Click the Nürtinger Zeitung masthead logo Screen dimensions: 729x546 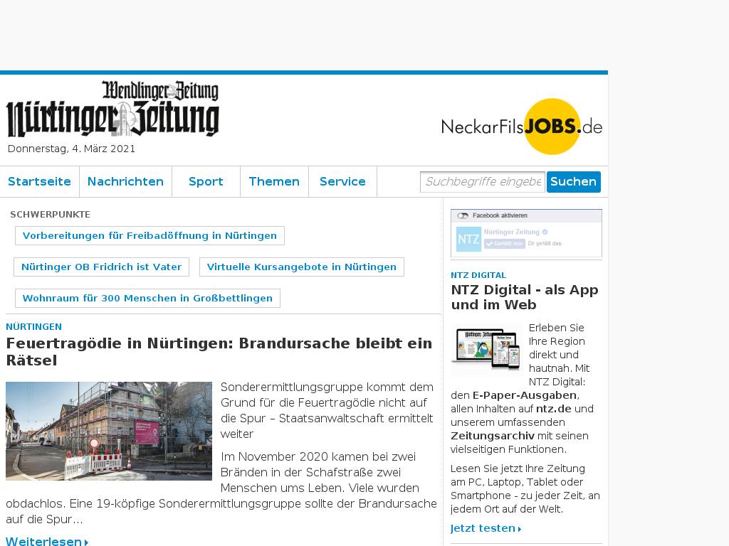(112, 109)
